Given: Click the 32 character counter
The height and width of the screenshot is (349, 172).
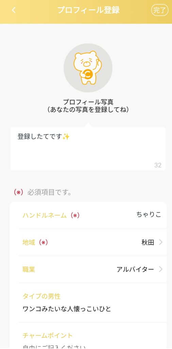Looking at the screenshot, I should [158, 165].
